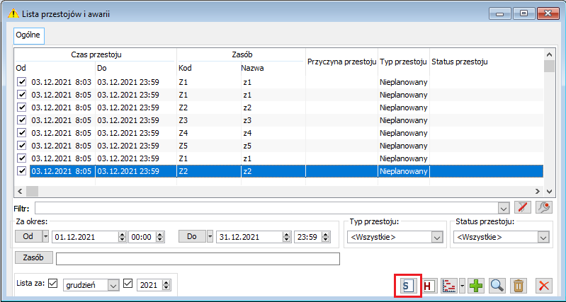This screenshot has height=302, width=566.
Task: Toggle the checkbox of the Z5 row
Action: tap(22, 145)
